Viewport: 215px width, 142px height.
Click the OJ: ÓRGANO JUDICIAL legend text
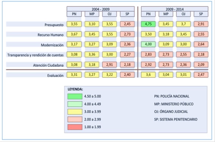click(171, 112)
